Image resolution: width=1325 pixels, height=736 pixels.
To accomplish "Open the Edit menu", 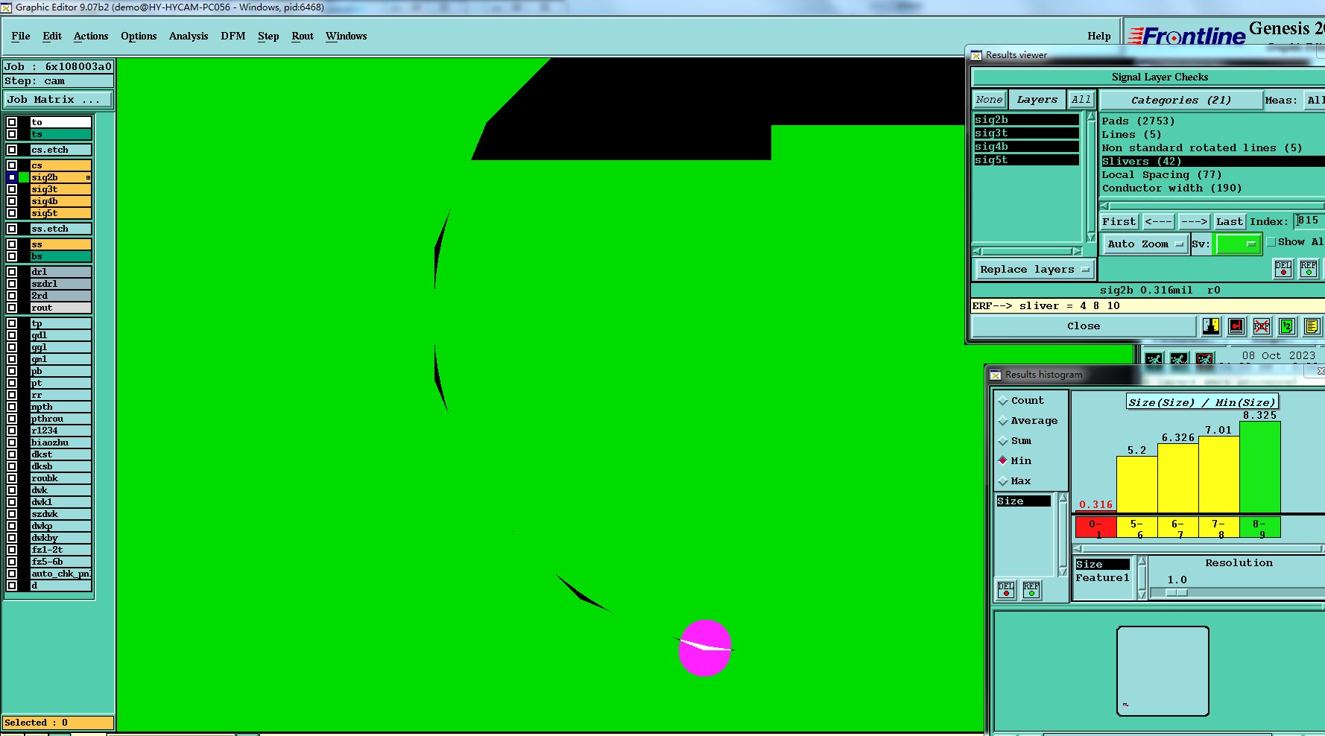I will tap(52, 36).
